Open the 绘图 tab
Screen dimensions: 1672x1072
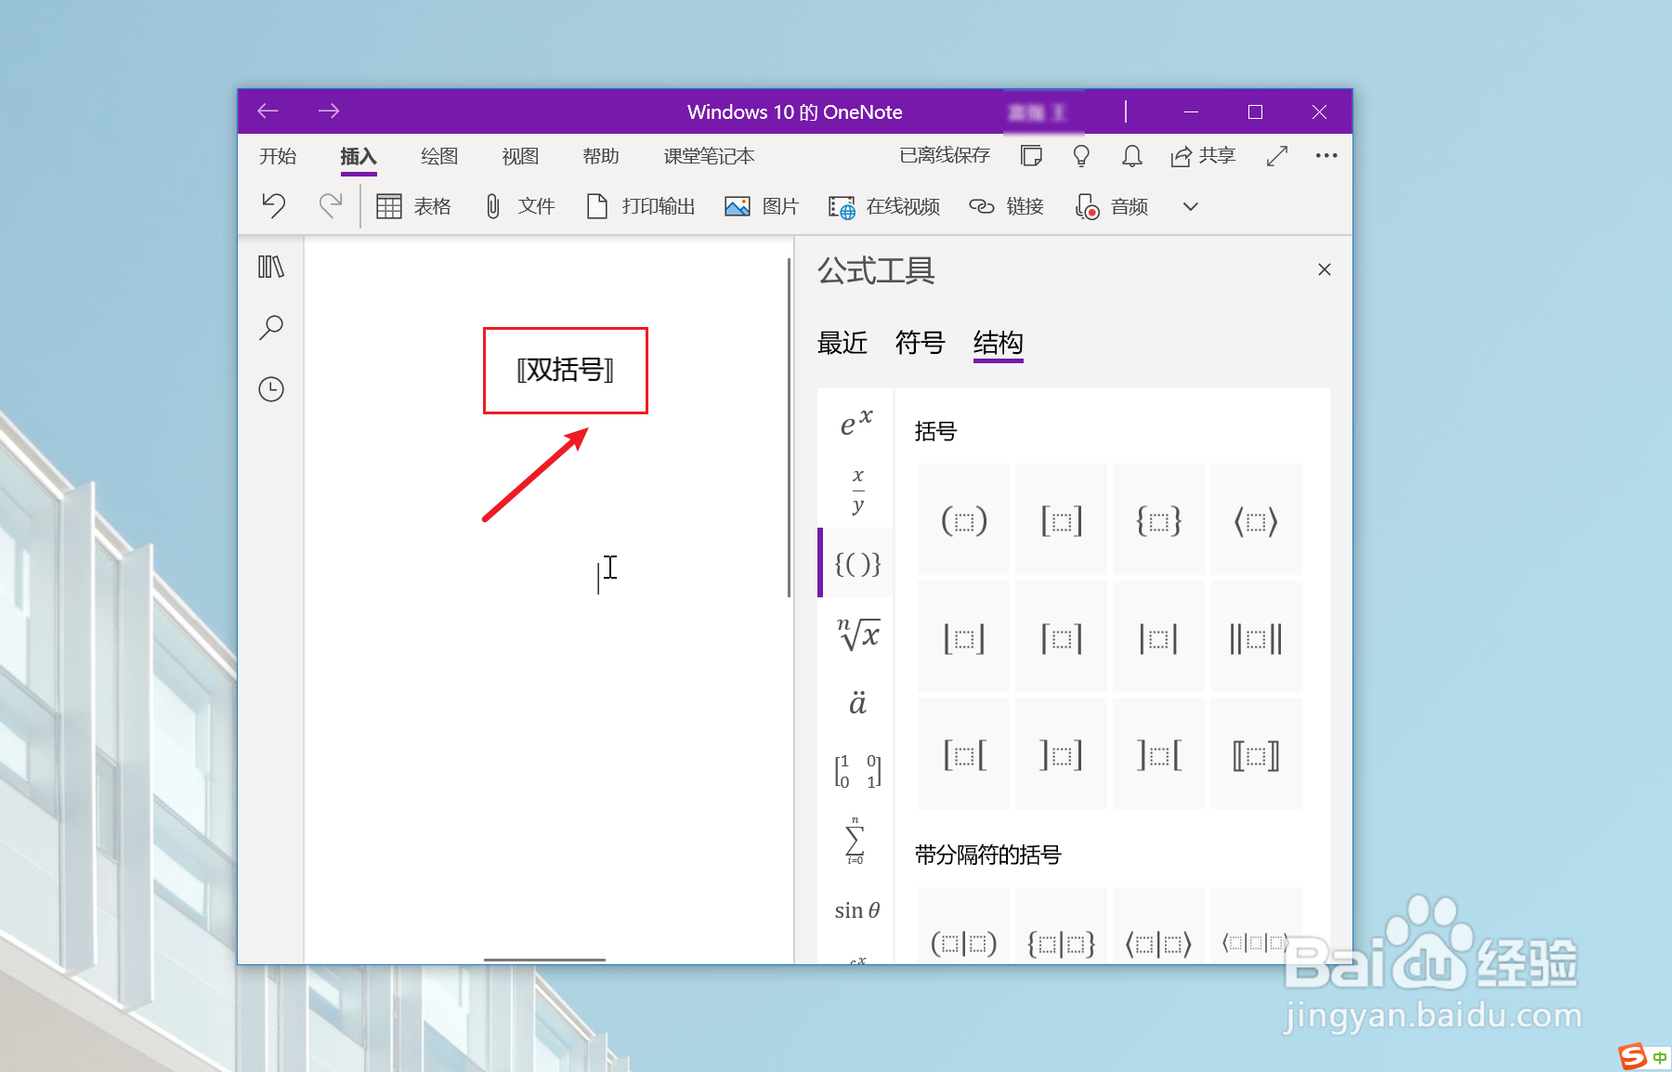click(439, 156)
